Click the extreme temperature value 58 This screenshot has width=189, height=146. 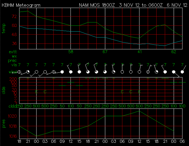(71, 52)
